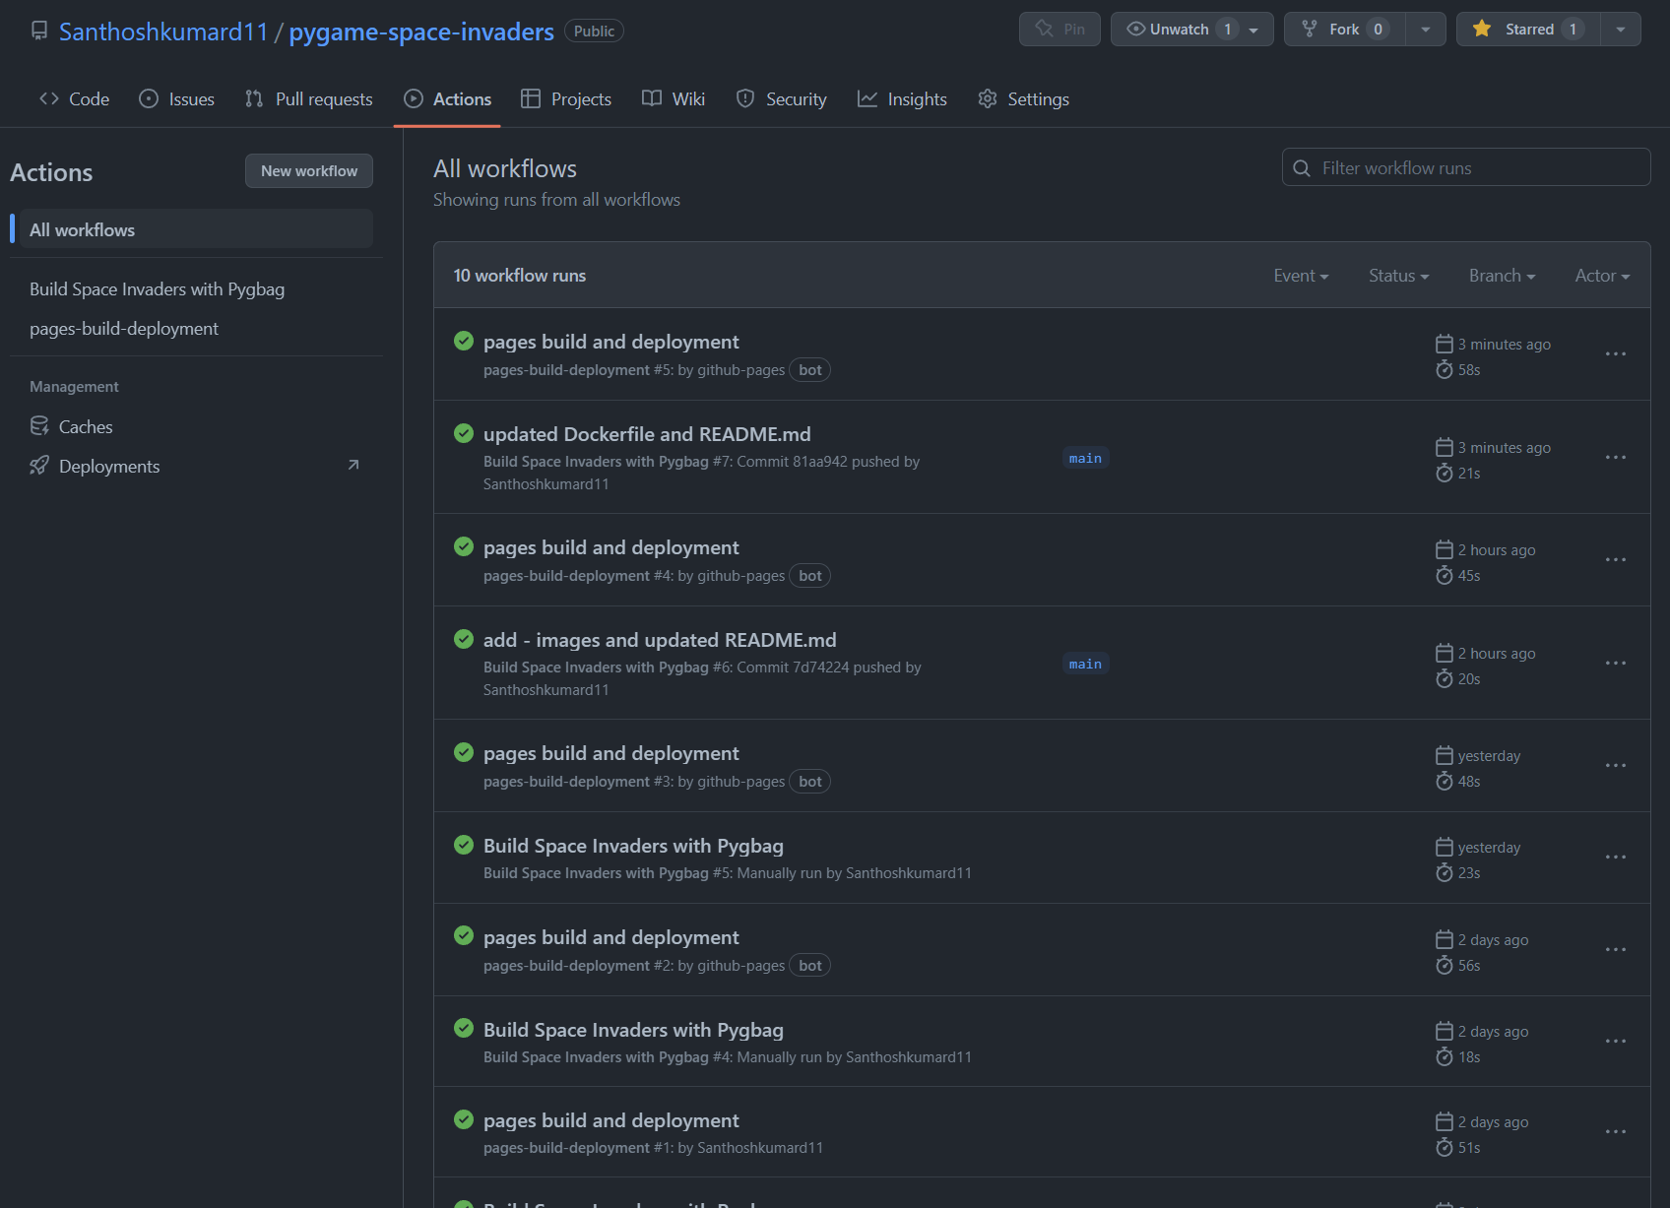This screenshot has height=1208, width=1670.
Task: Switch to the Code tab
Action: tap(74, 98)
